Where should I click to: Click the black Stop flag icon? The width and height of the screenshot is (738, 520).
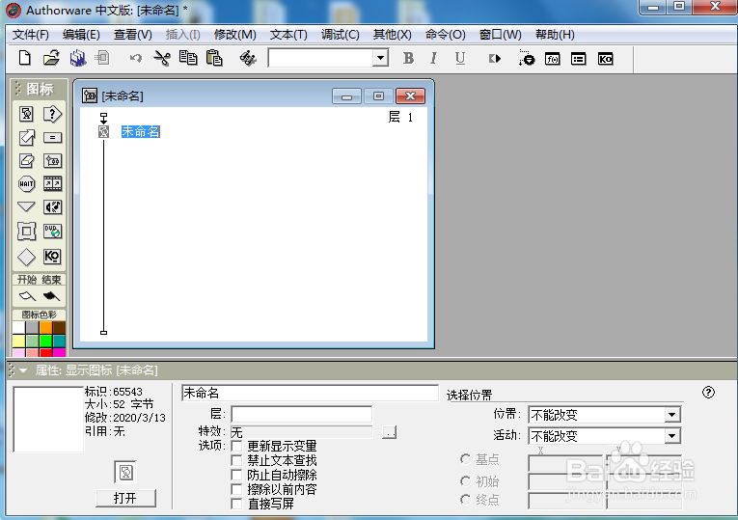[x=51, y=296]
